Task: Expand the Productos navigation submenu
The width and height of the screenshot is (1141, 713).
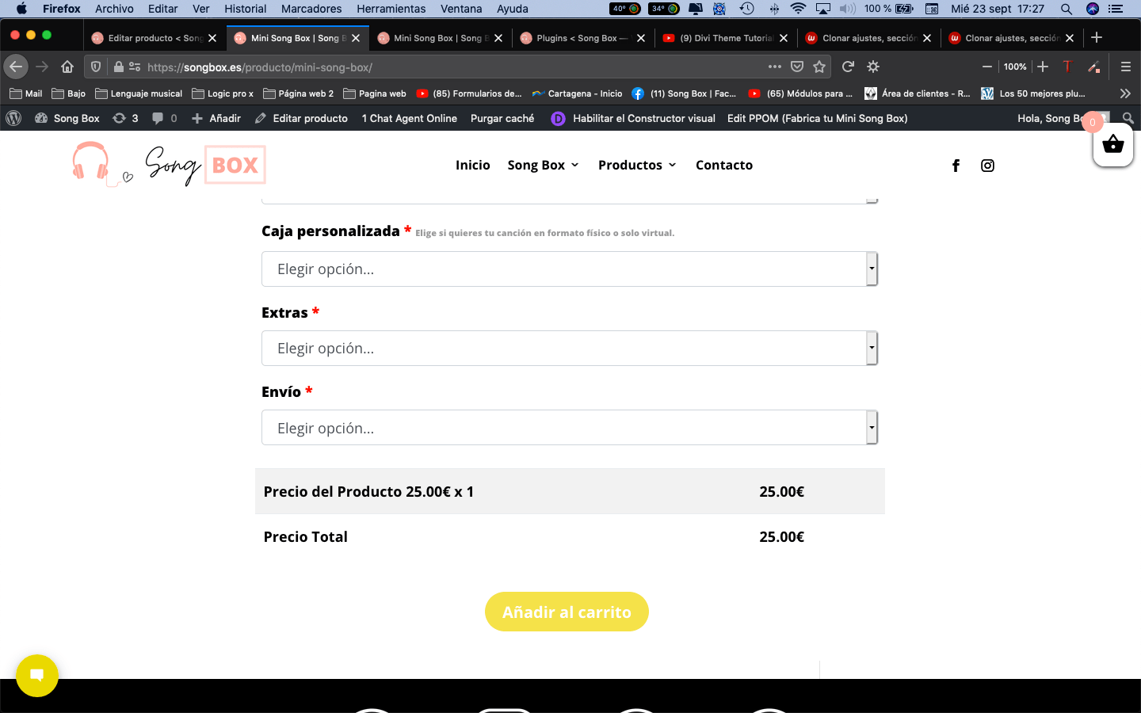Action: pyautogui.click(x=637, y=165)
